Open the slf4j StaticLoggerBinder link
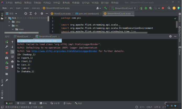 (x=64, y=51)
